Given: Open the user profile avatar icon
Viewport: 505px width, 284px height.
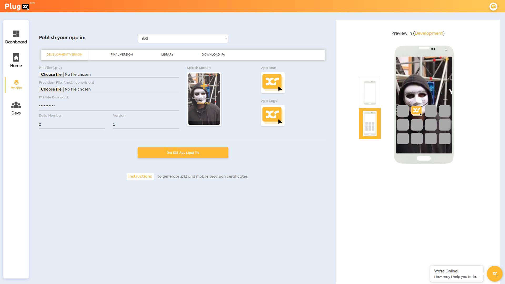Looking at the screenshot, I should click(493, 6).
